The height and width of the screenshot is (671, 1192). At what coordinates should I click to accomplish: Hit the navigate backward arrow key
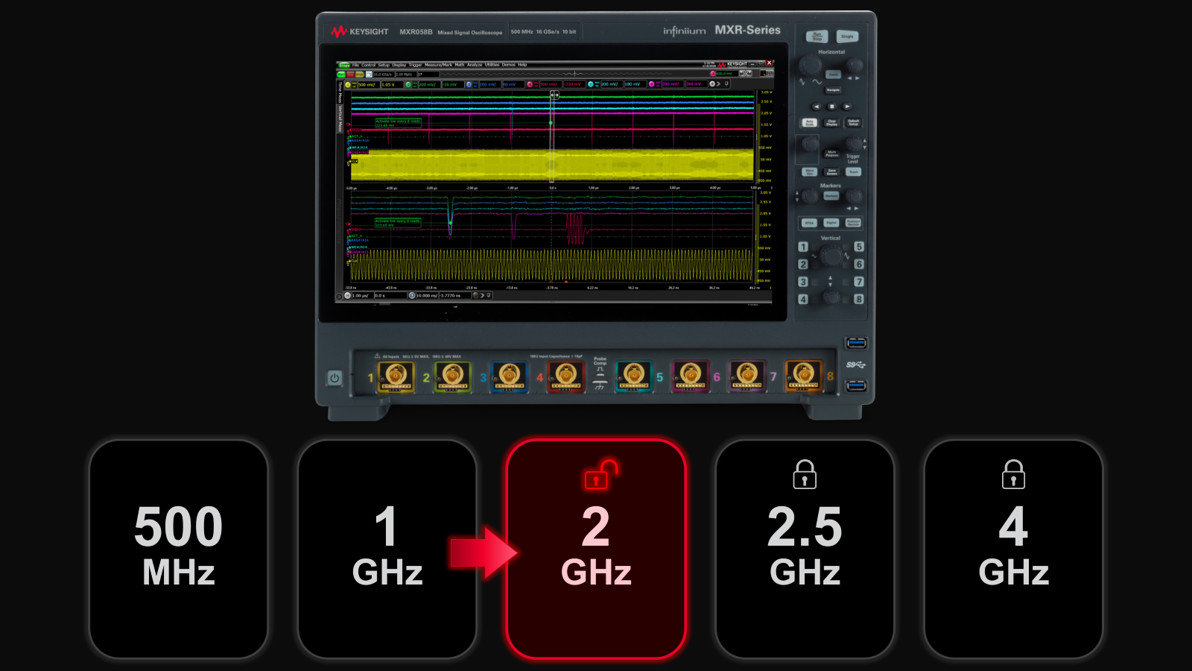point(817,107)
